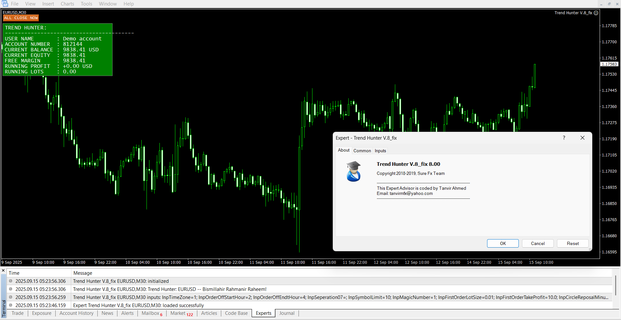
Task: Open the Journal tab in Terminal
Action: (x=287, y=313)
